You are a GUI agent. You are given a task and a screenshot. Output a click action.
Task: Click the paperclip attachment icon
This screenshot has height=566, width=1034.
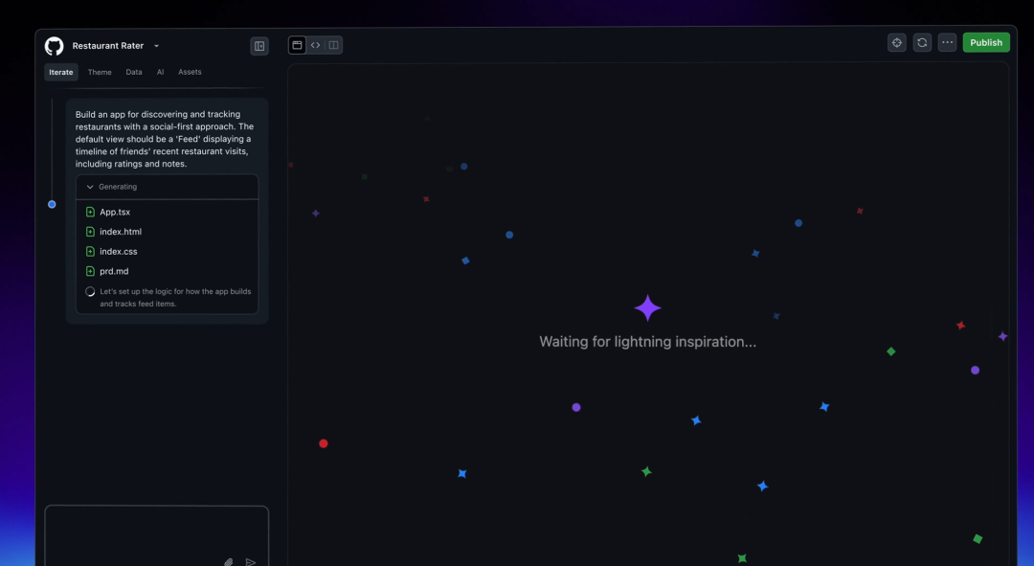[x=228, y=562]
